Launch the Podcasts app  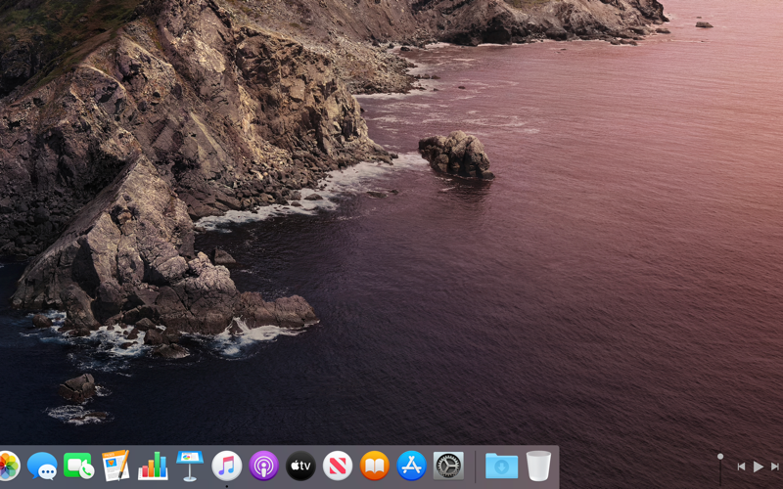point(263,467)
